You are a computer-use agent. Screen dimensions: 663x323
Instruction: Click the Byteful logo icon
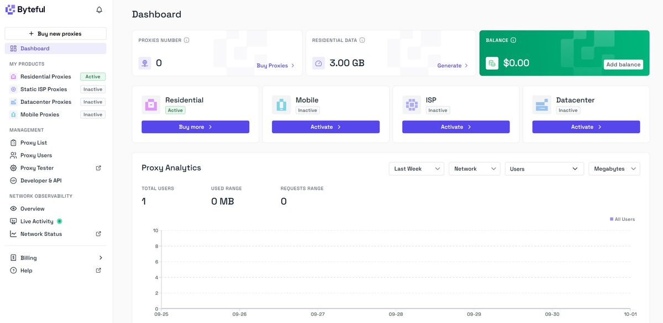point(10,9)
